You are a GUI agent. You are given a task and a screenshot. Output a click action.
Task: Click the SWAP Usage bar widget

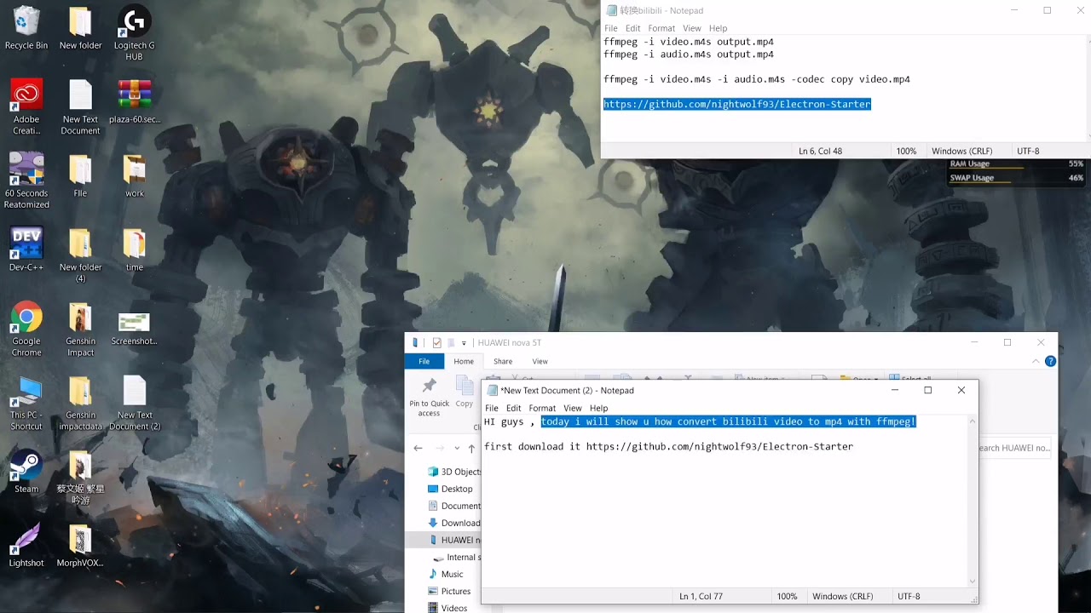point(1016,178)
